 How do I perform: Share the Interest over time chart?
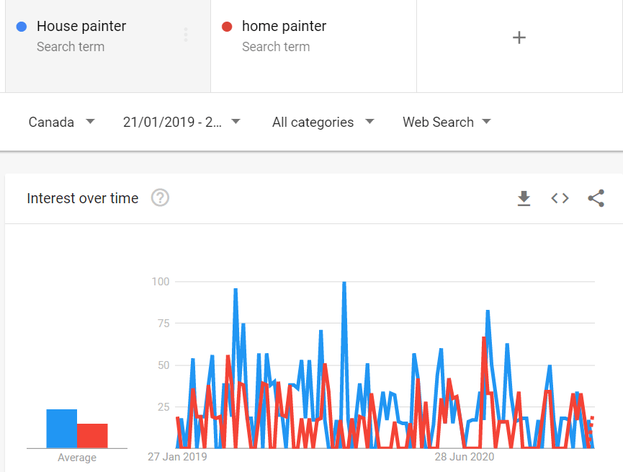pyautogui.click(x=596, y=198)
